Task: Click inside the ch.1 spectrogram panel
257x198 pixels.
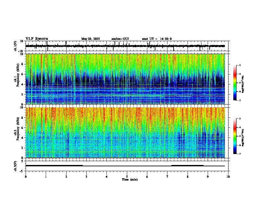Action: (x=127, y=79)
